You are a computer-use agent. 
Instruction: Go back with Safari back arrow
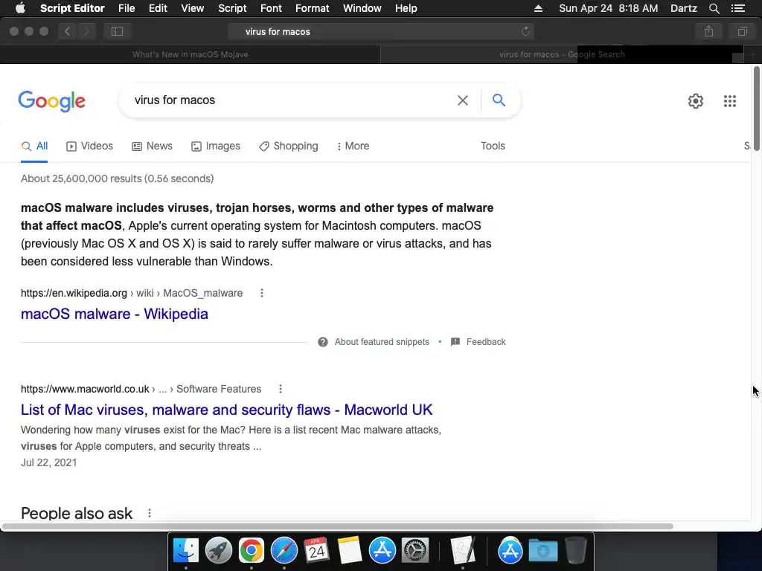coord(68,31)
